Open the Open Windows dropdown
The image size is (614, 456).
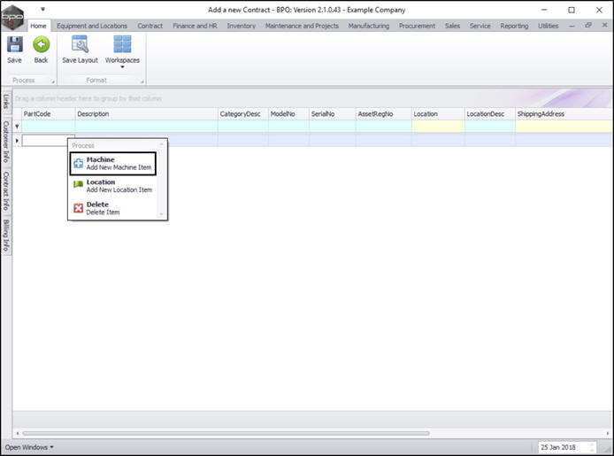click(x=29, y=447)
